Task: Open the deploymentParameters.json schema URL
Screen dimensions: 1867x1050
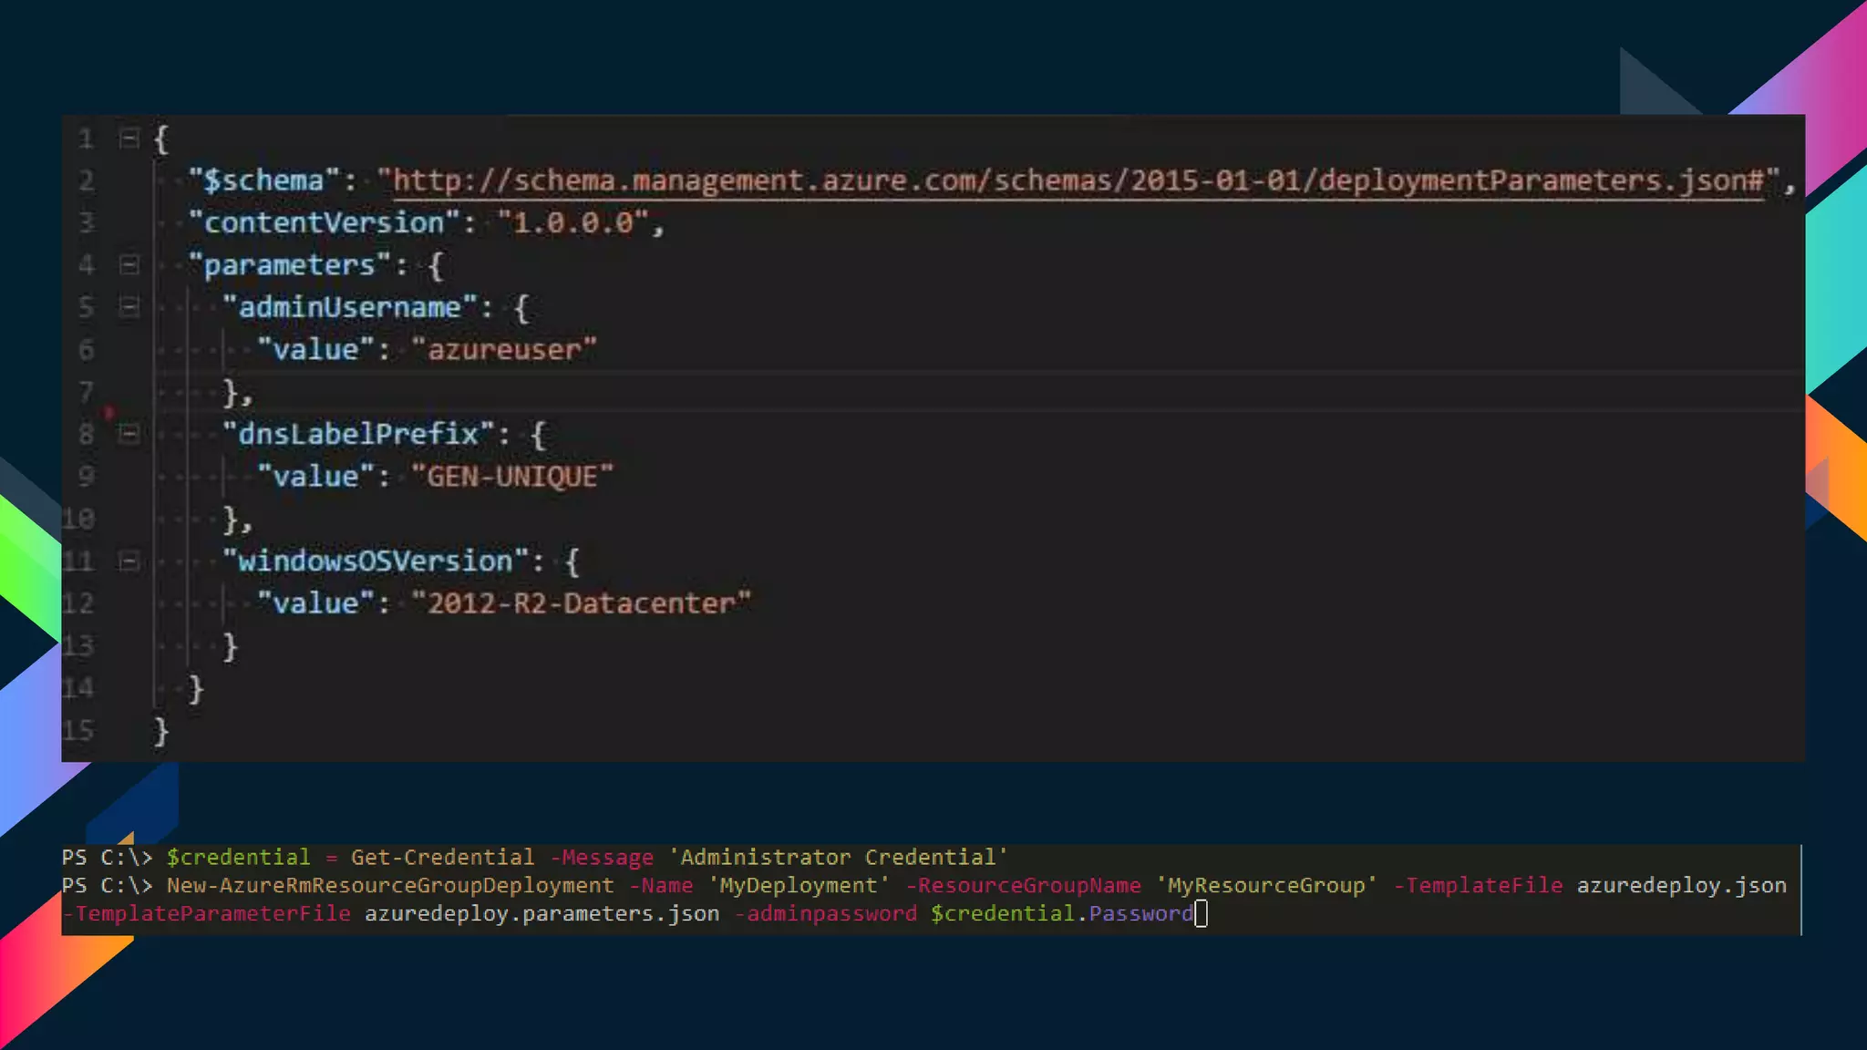Action: click(1078, 180)
